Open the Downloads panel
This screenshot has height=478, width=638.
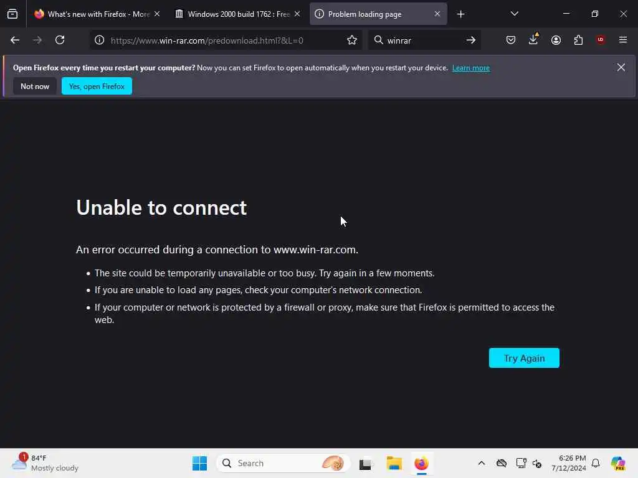tap(533, 39)
